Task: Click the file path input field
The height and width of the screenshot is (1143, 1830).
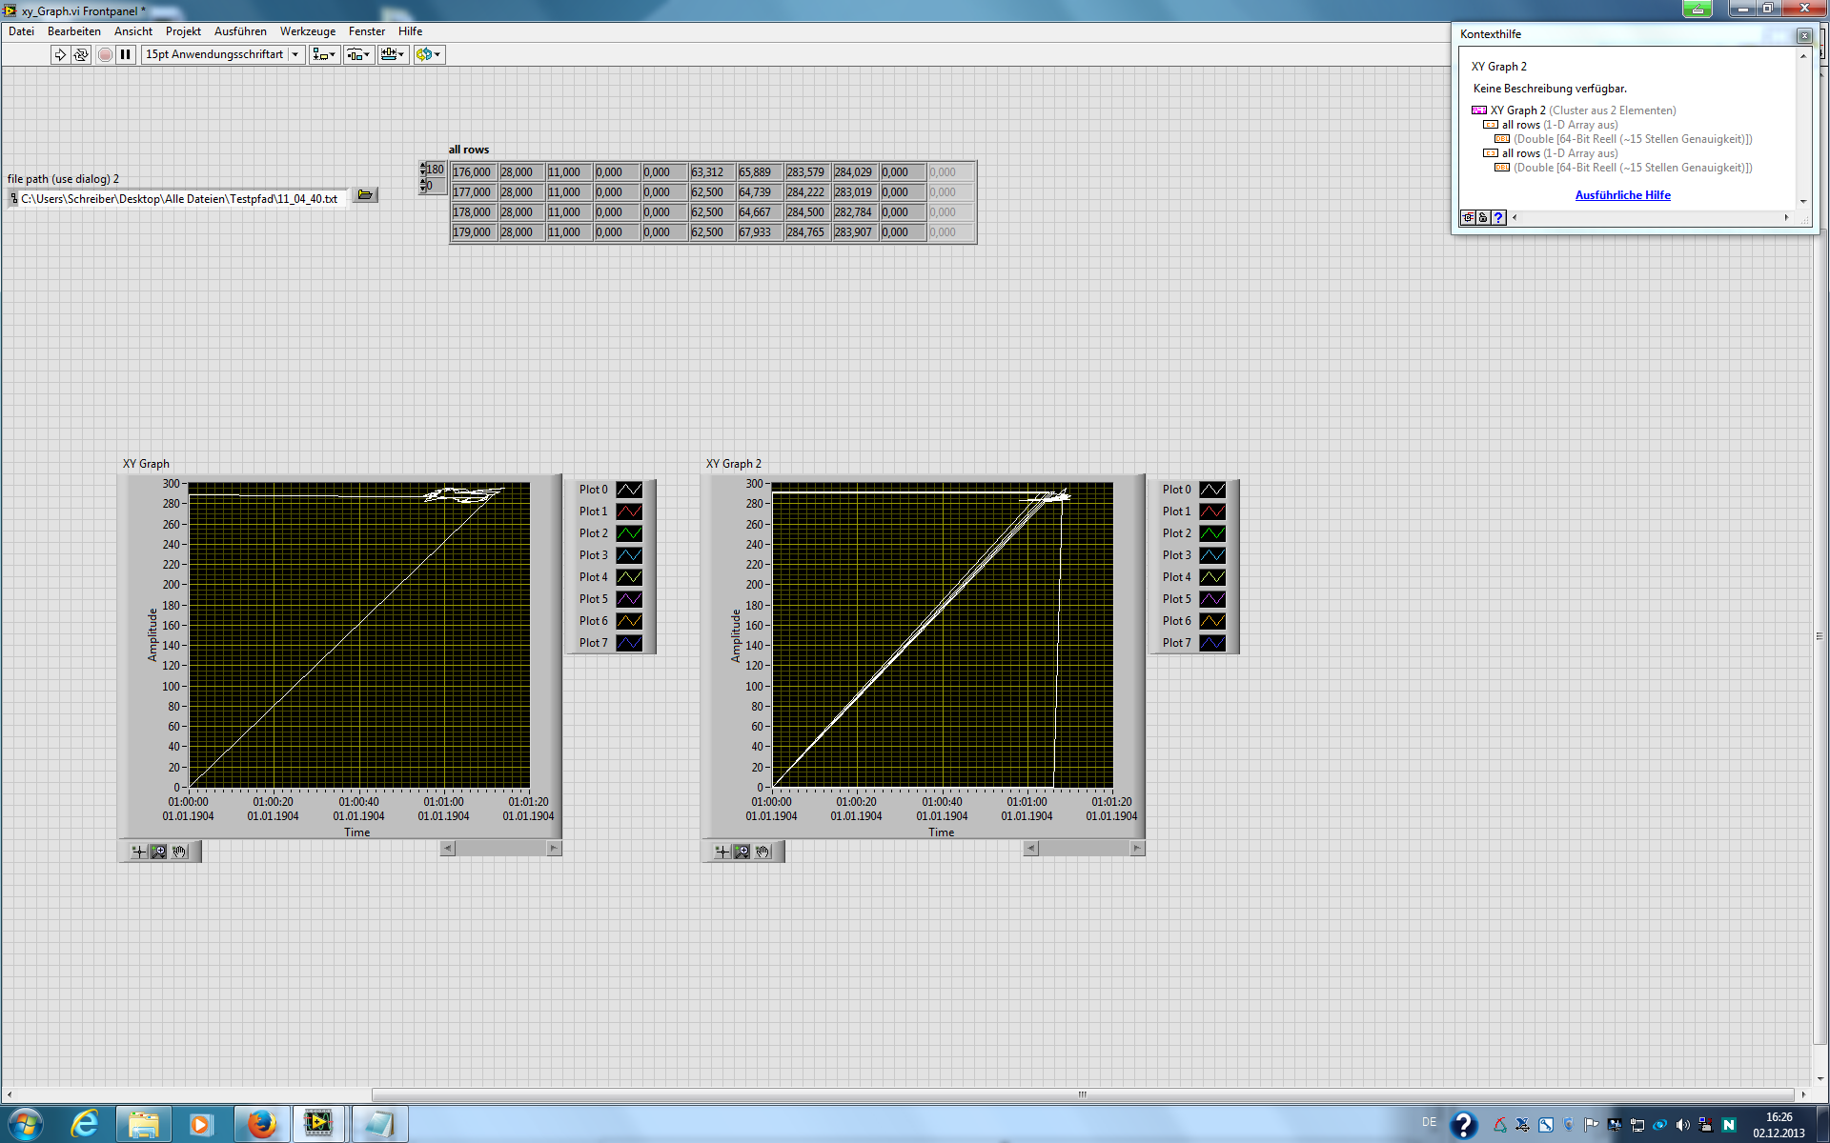Action: [179, 199]
